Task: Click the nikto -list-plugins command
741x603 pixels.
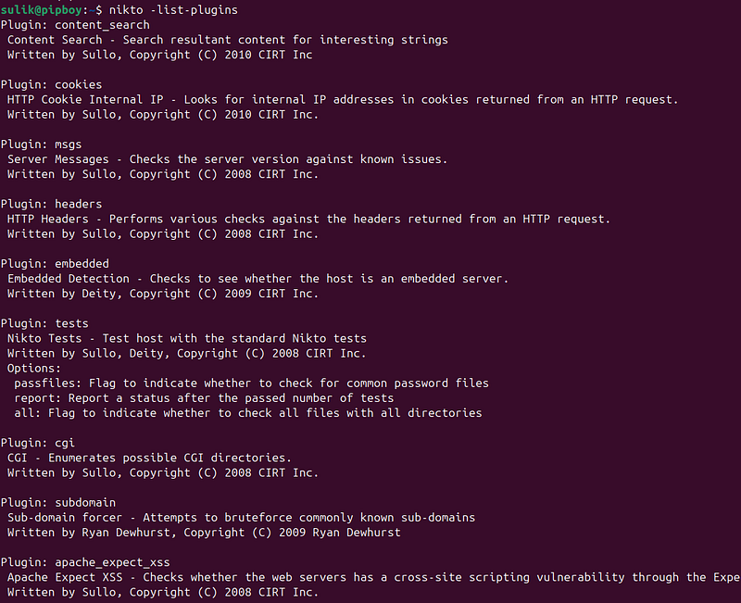Action: click(x=173, y=9)
